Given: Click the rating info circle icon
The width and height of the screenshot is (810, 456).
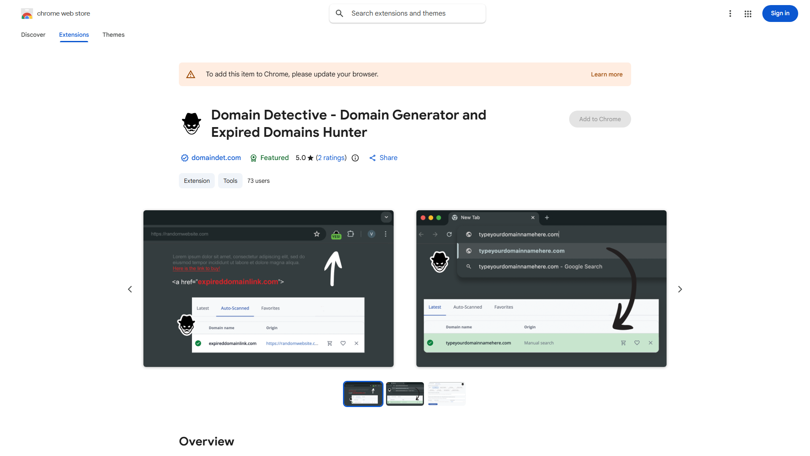Looking at the screenshot, I should click(355, 157).
